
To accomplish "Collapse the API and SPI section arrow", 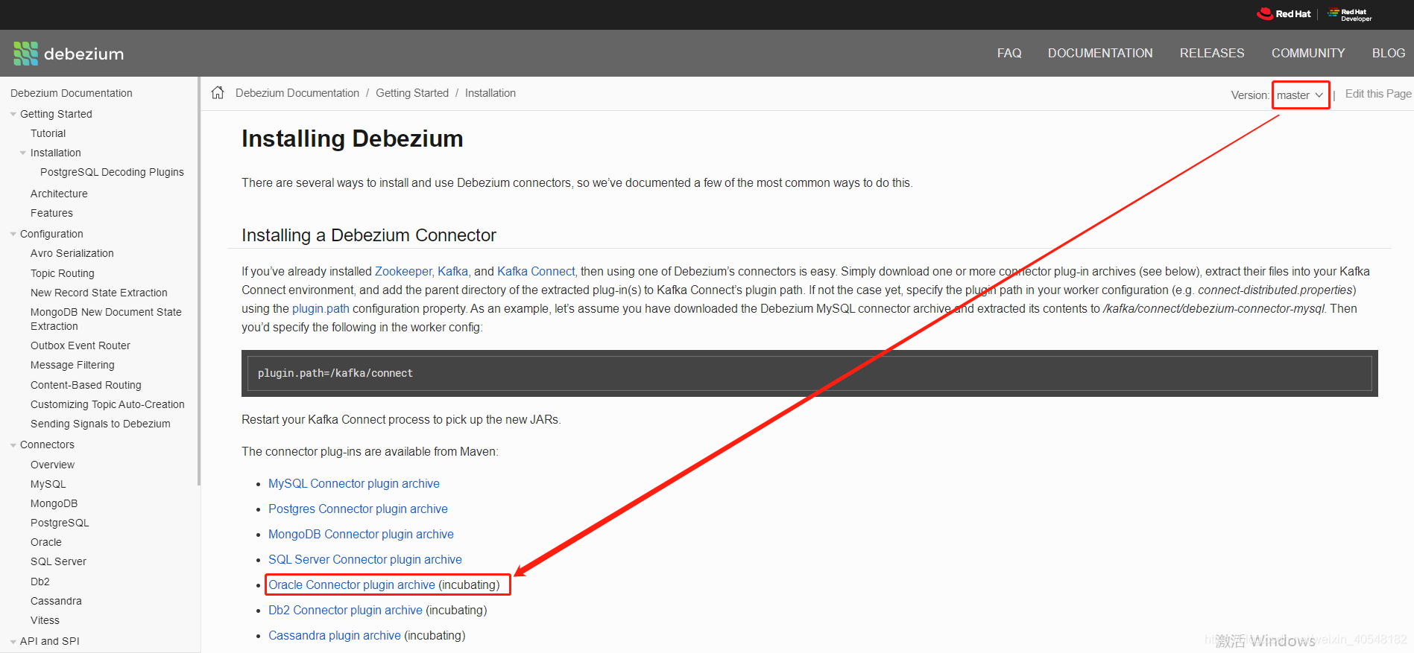I will 13,641.
